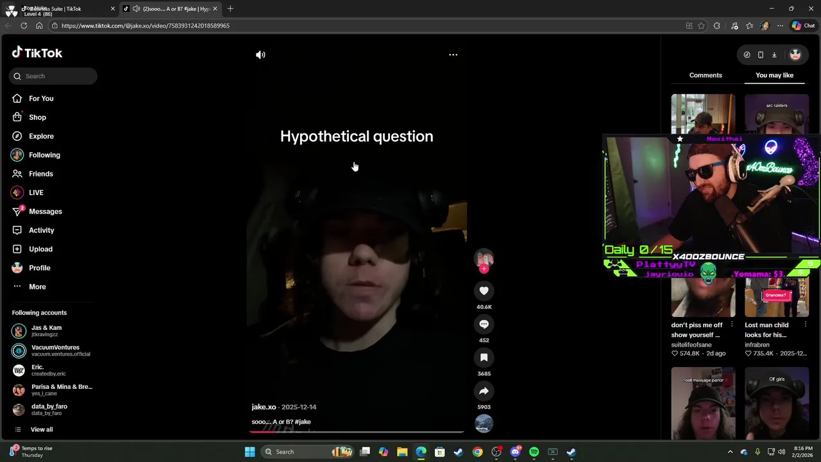Open the video's three-dot options menu

(x=453, y=55)
